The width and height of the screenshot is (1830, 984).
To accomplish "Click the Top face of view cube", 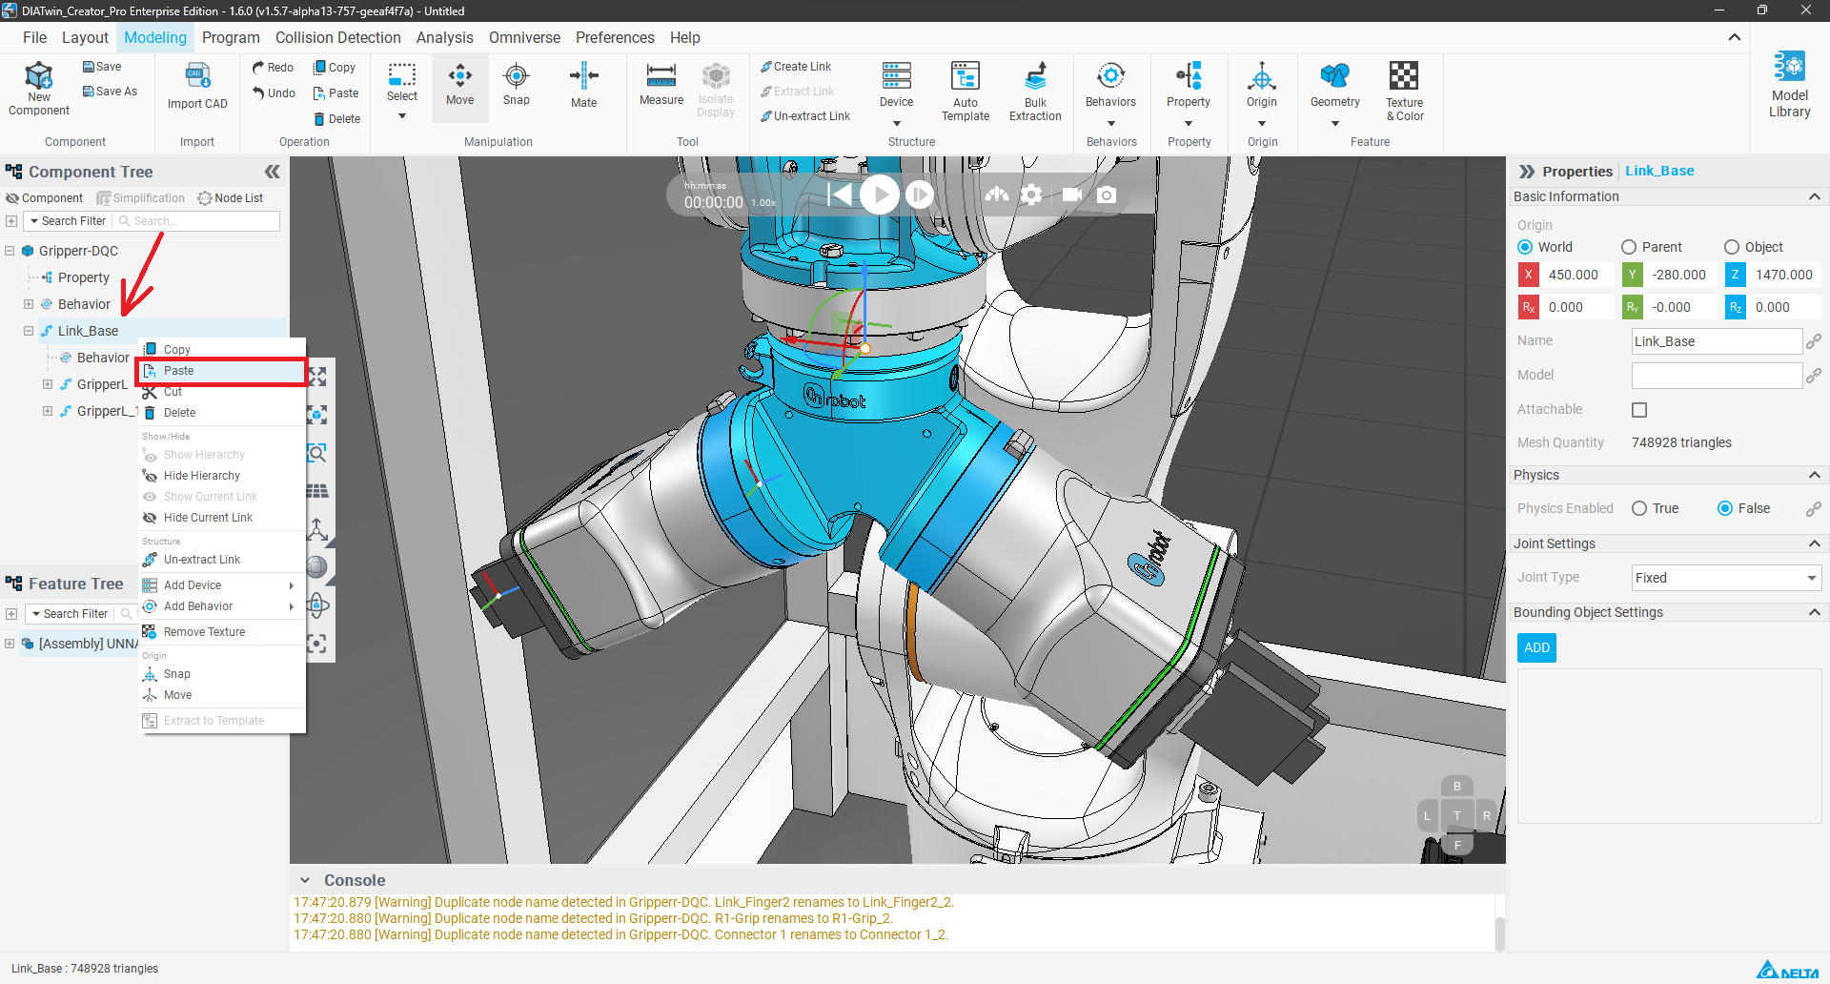I will coord(1456,815).
